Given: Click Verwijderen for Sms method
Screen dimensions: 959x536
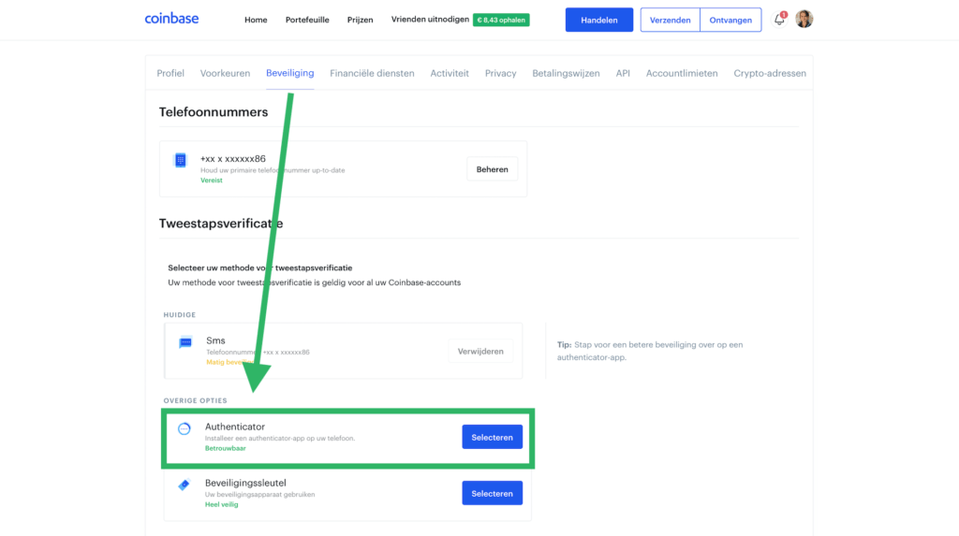Looking at the screenshot, I should point(480,352).
